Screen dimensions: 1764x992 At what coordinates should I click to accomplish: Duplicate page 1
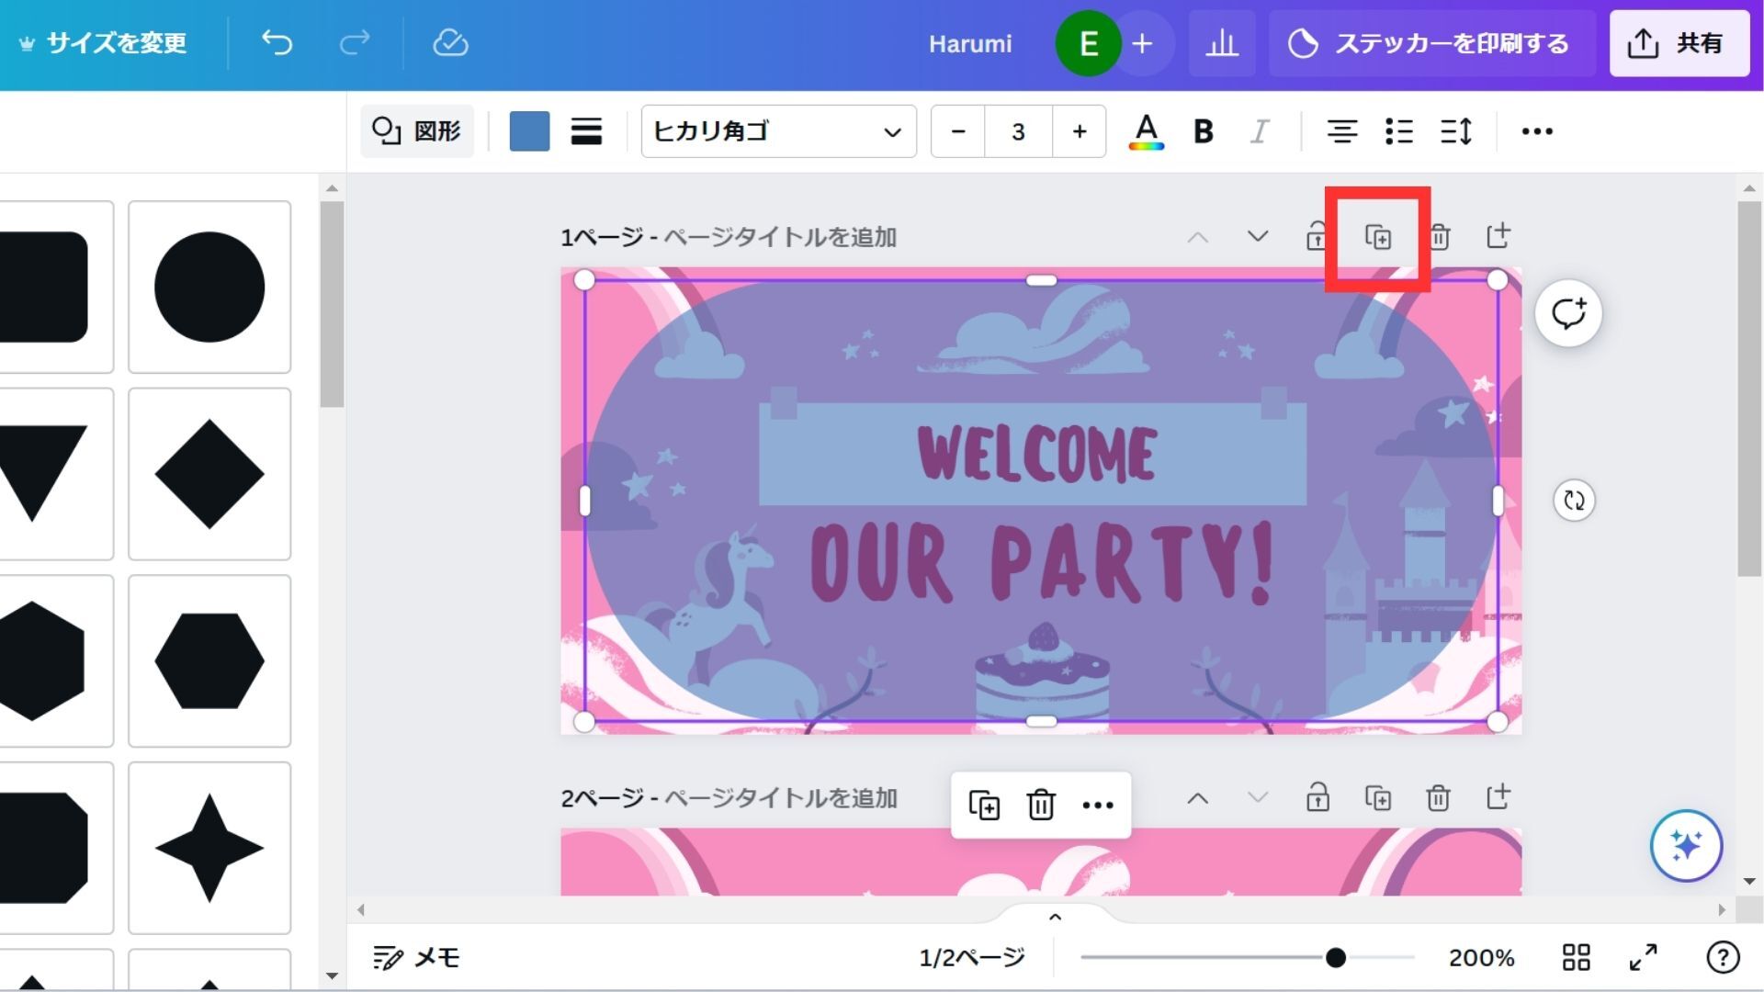pyautogui.click(x=1377, y=237)
